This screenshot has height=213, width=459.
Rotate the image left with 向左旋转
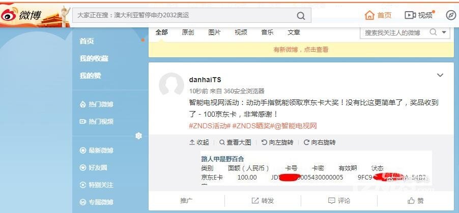click(277, 143)
